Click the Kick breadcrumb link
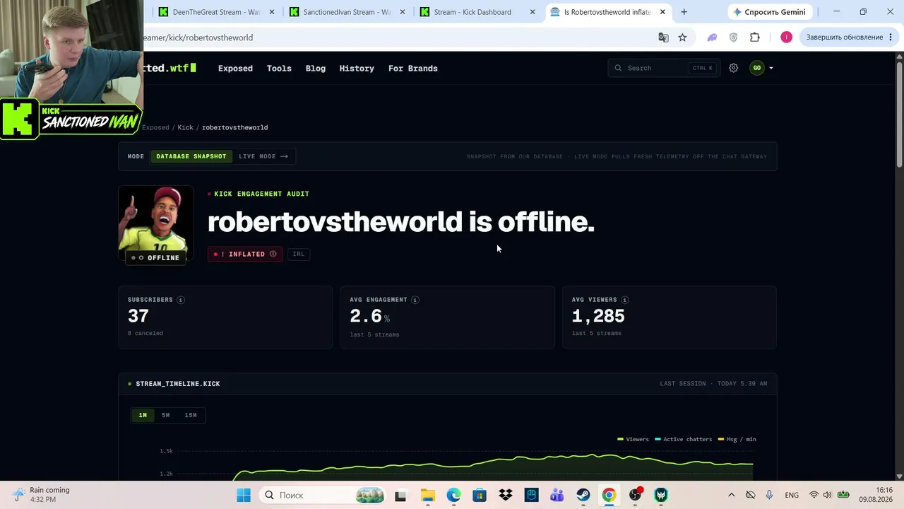The height and width of the screenshot is (509, 904). 185,127
